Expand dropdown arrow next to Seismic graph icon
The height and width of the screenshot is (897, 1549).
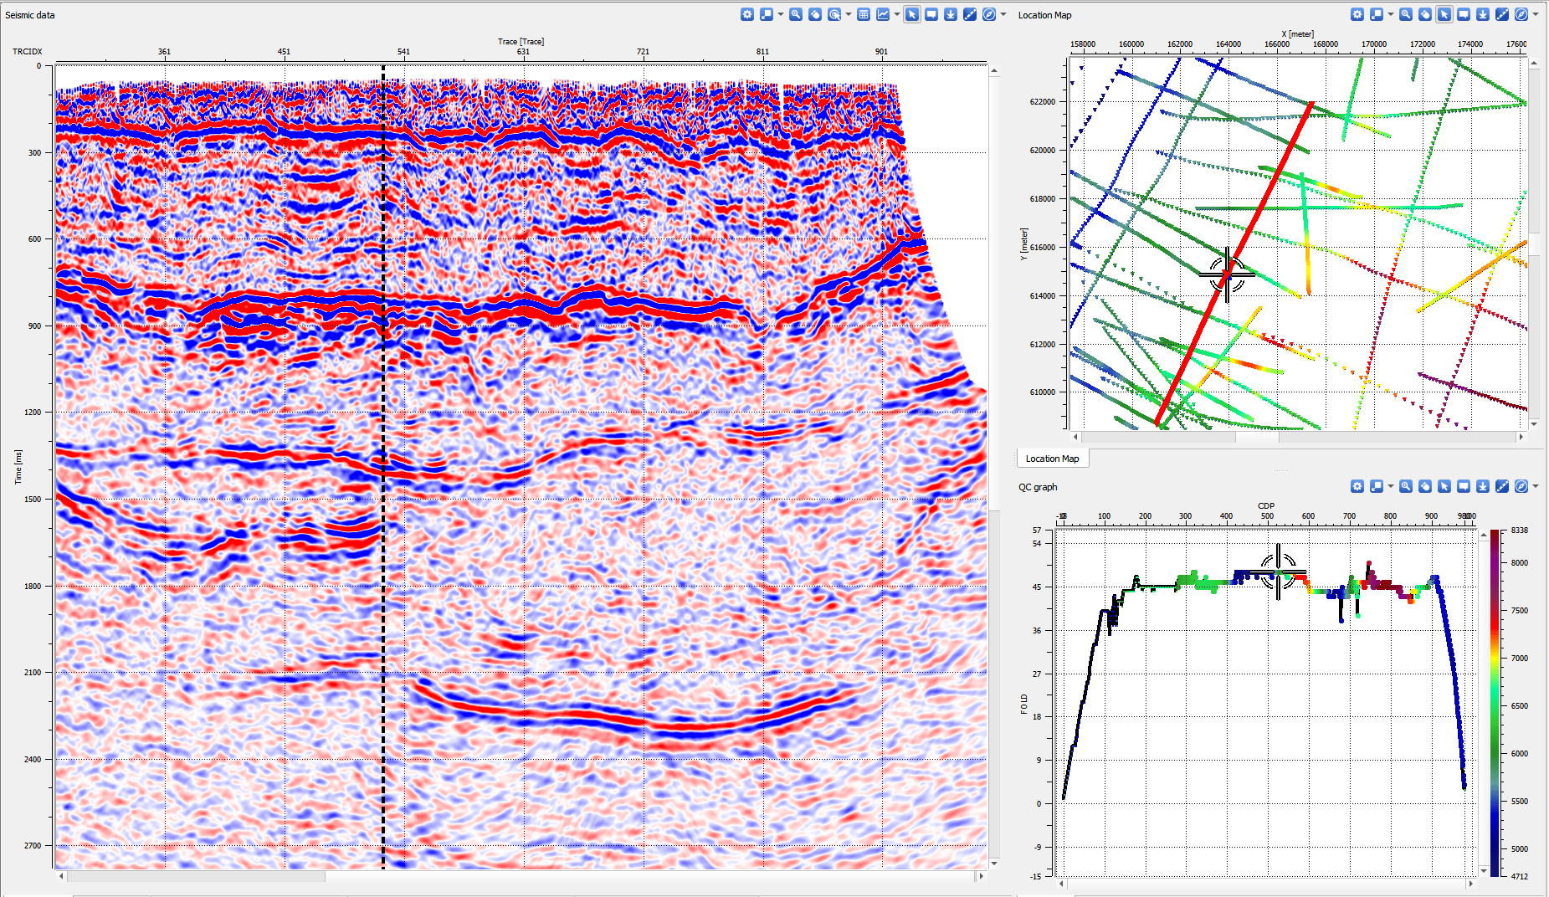(x=896, y=14)
